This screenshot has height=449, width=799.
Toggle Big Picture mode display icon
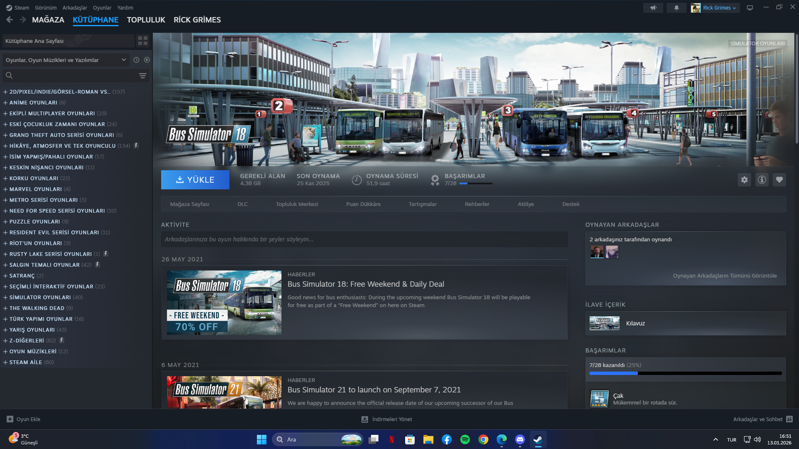pyautogui.click(x=749, y=8)
